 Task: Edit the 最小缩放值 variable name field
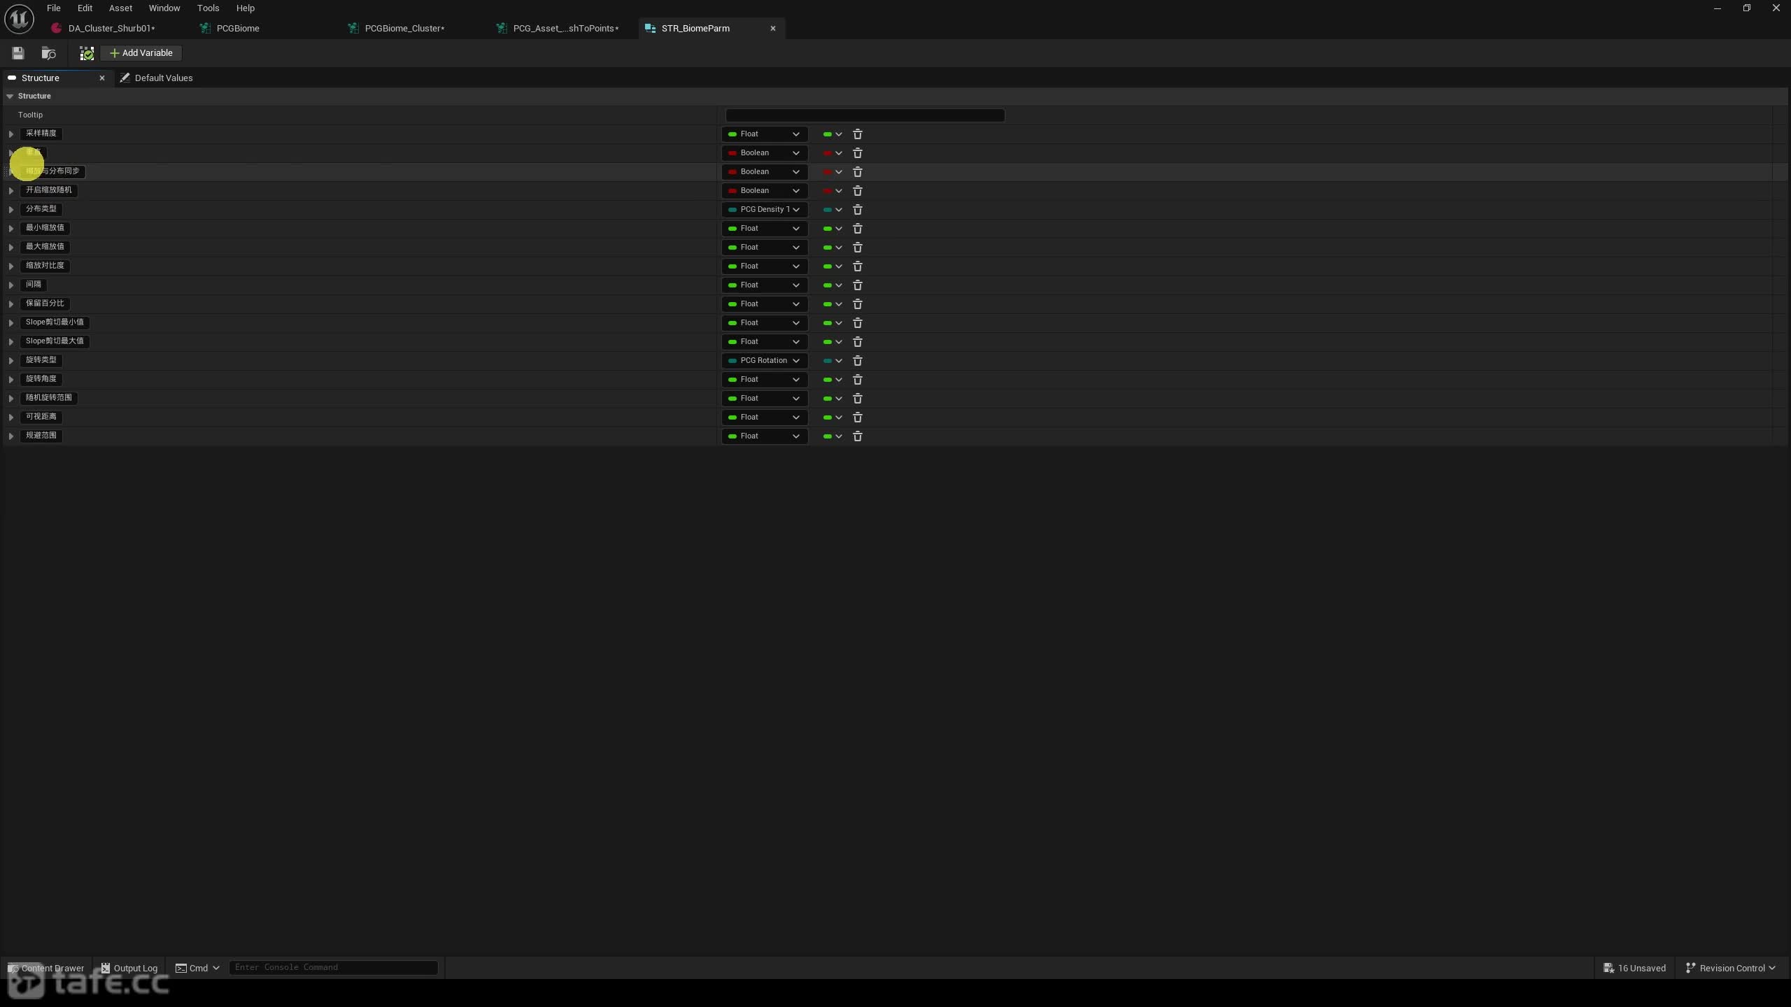[45, 228]
